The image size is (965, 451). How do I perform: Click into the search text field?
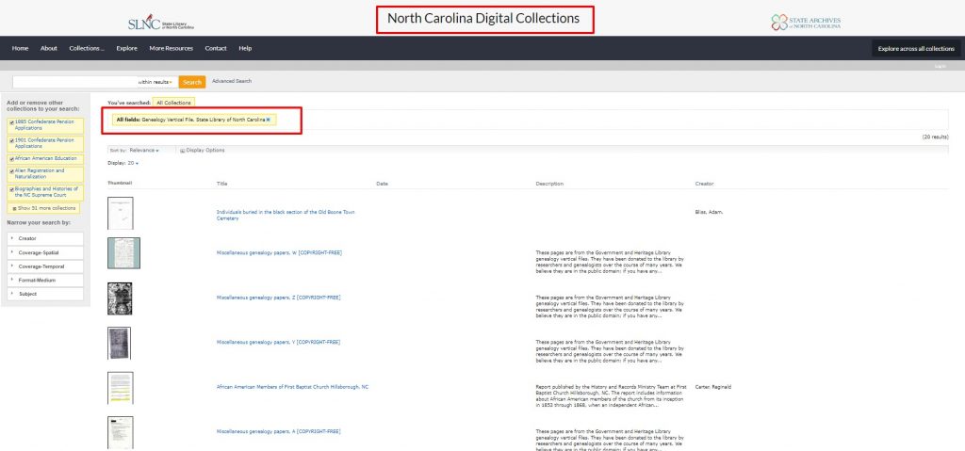[74, 82]
